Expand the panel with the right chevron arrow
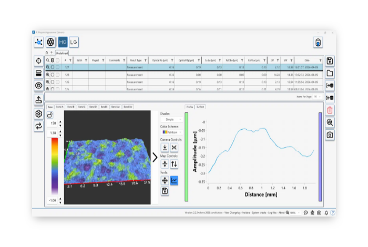368x247 pixels. [x=155, y=157]
